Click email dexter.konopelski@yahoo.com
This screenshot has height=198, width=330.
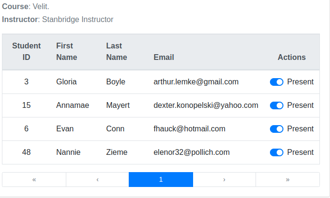pyautogui.click(x=206, y=105)
